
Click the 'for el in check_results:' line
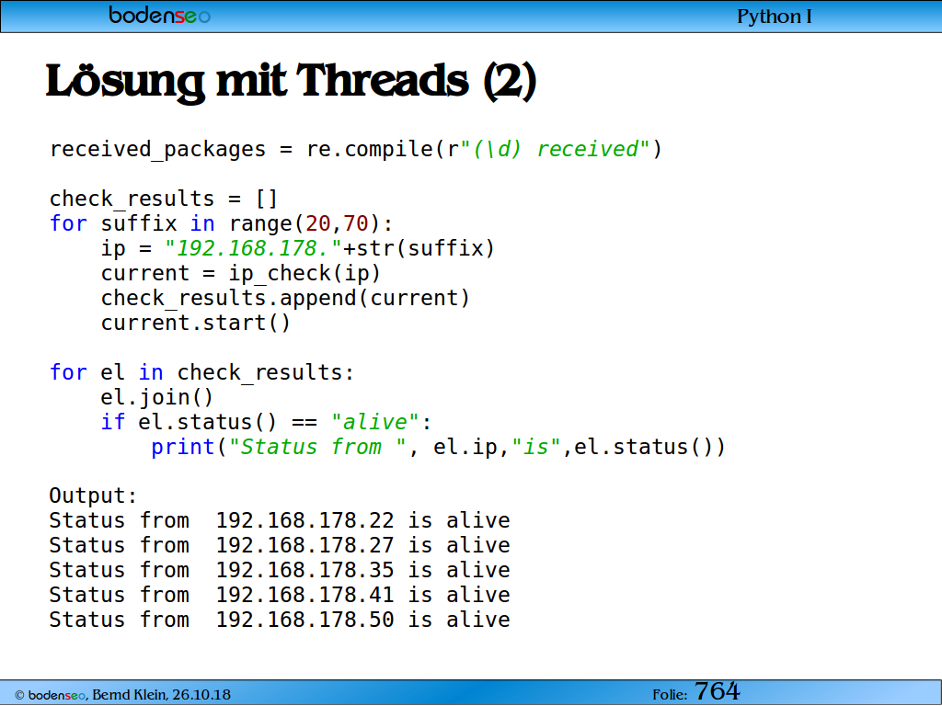click(x=201, y=372)
